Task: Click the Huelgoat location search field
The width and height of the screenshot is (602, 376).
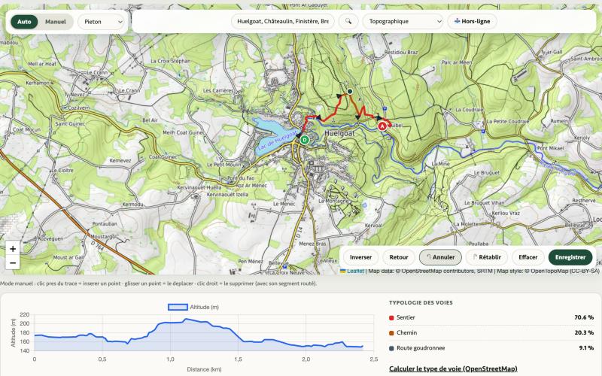Action: coord(283,22)
